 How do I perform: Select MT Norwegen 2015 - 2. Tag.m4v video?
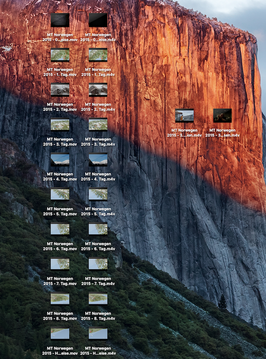click(x=98, y=90)
